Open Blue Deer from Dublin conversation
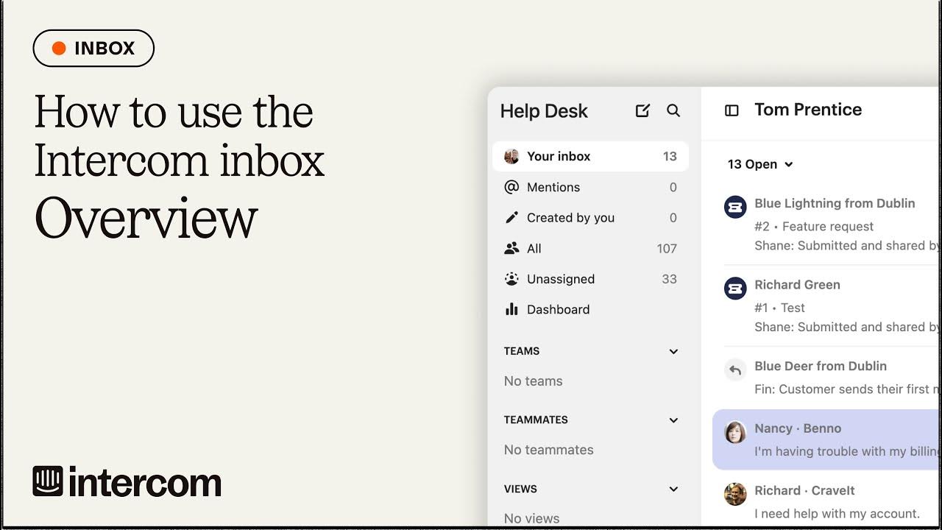The image size is (942, 530). [827, 377]
